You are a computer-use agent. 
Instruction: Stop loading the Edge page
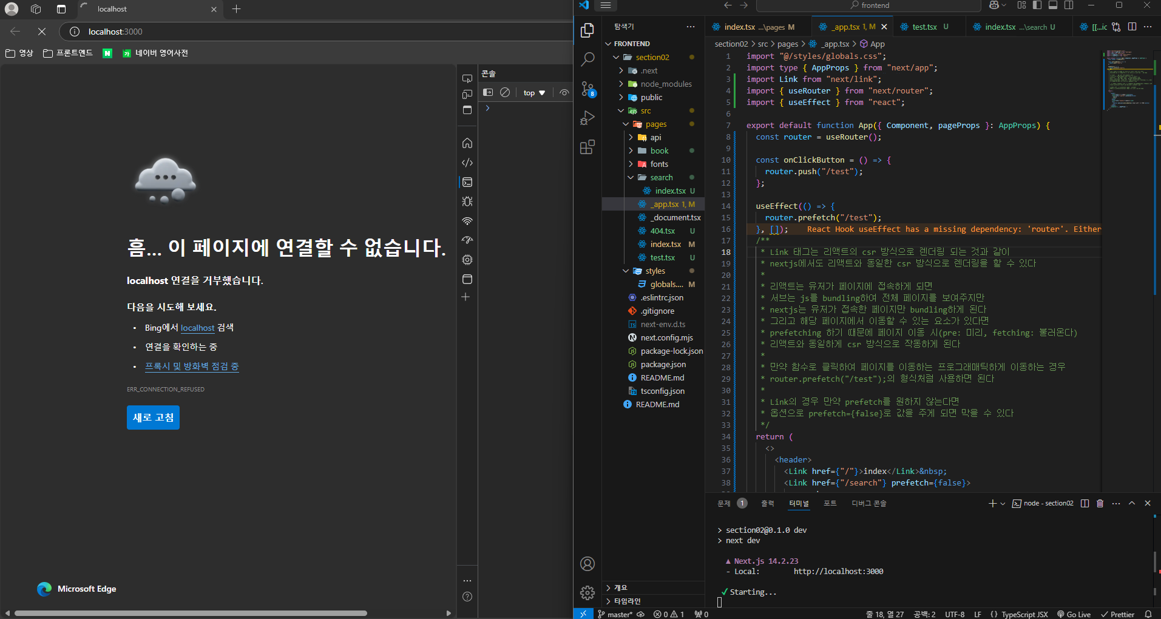(42, 32)
